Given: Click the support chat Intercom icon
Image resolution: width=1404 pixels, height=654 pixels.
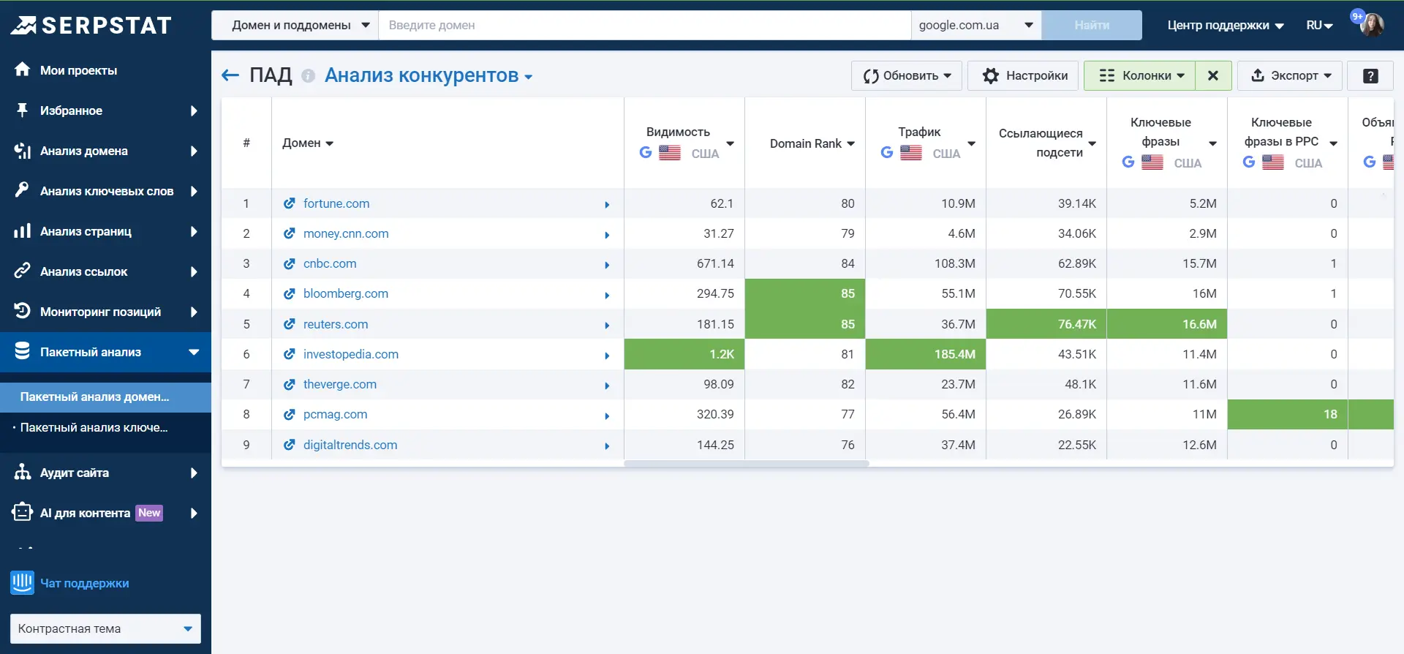Looking at the screenshot, I should [x=23, y=583].
